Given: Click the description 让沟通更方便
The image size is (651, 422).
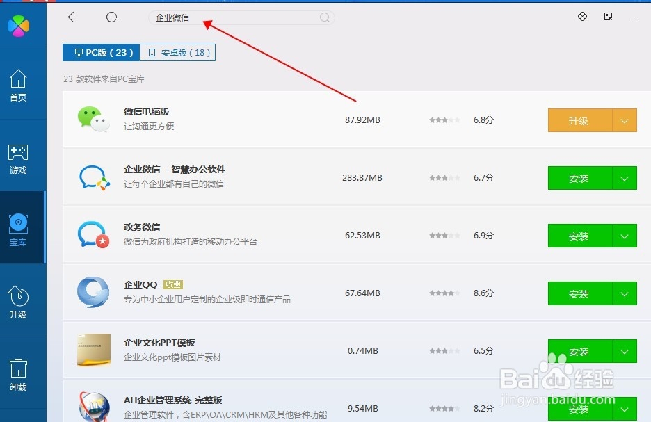Looking at the screenshot, I should point(149,126).
